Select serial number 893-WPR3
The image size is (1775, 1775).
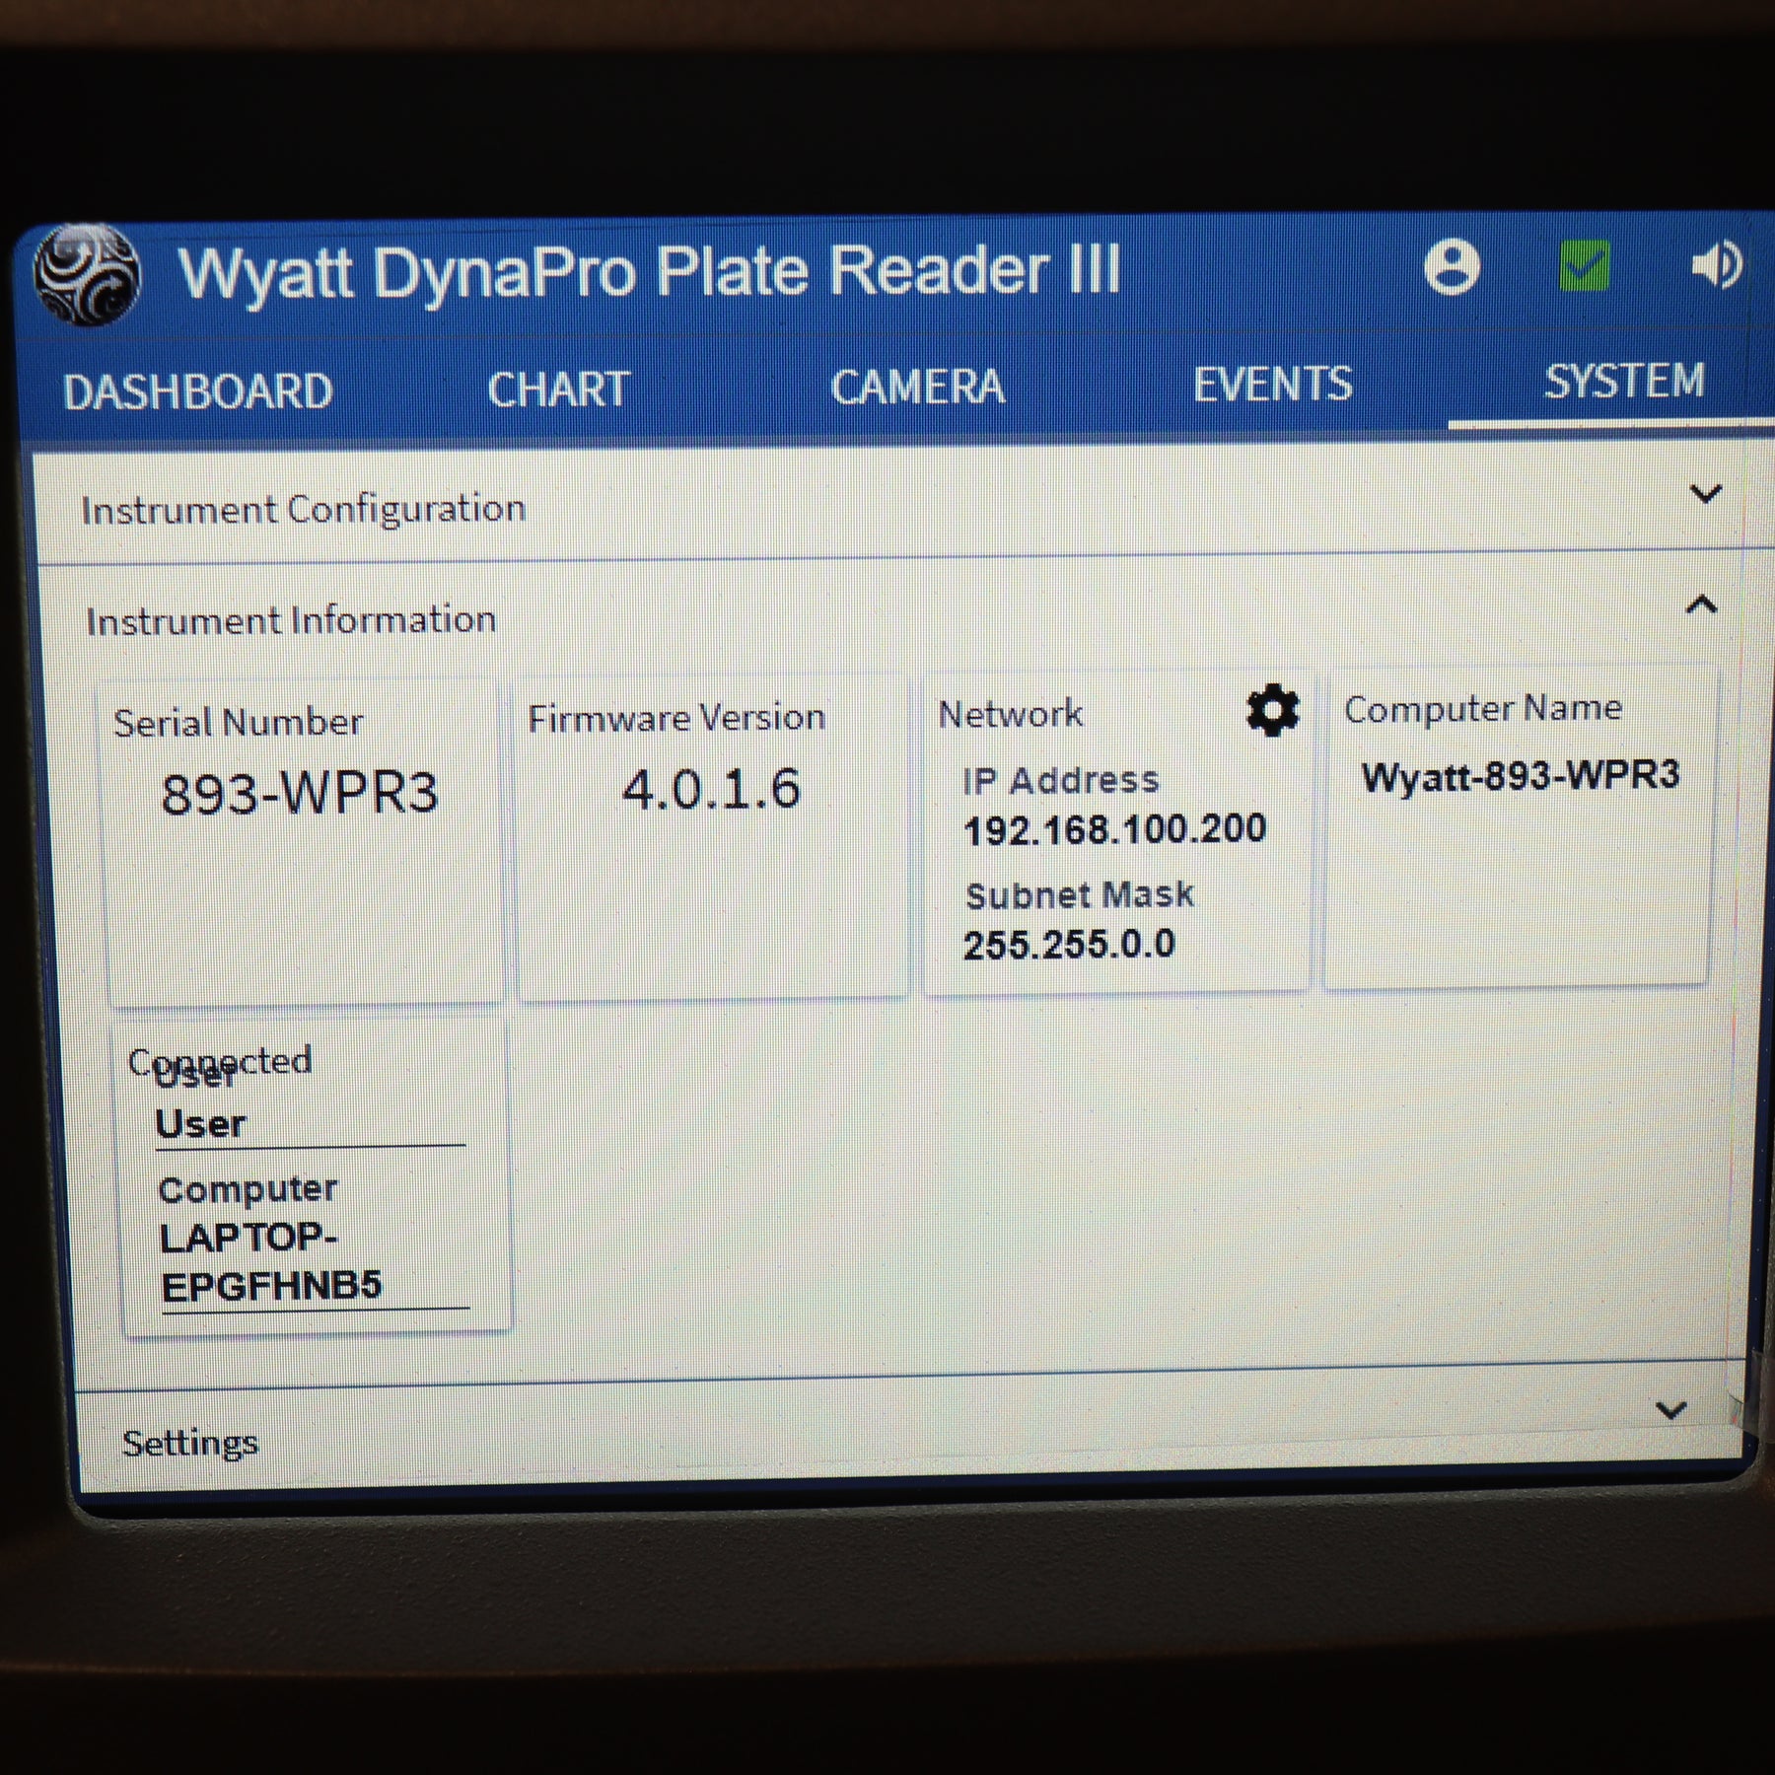tap(299, 794)
